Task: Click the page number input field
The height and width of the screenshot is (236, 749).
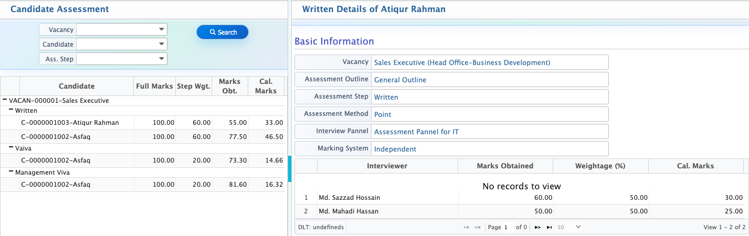Action: tap(507, 227)
